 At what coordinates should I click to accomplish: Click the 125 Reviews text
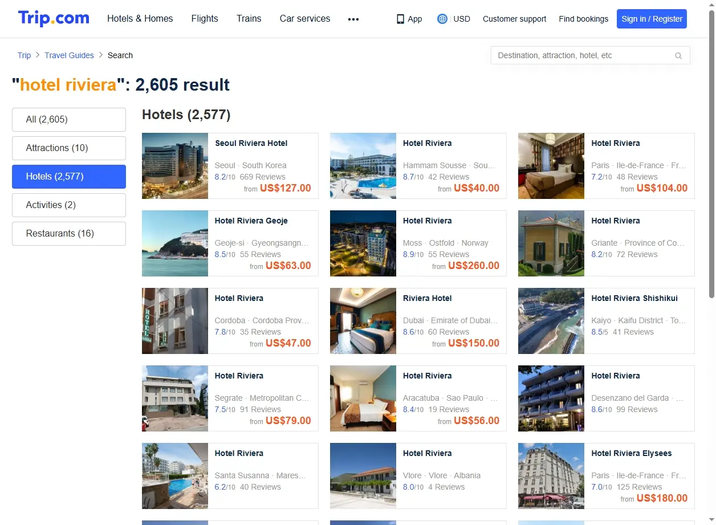tap(639, 487)
